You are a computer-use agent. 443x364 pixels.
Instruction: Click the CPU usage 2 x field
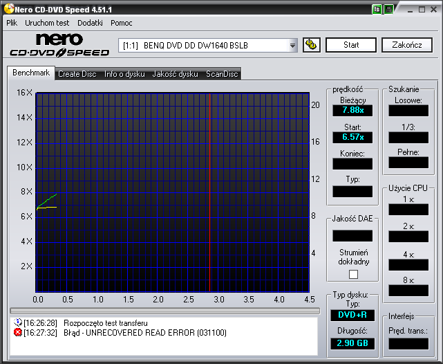tap(408, 237)
